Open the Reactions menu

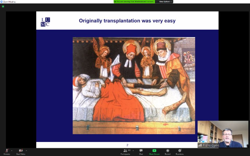(179, 151)
